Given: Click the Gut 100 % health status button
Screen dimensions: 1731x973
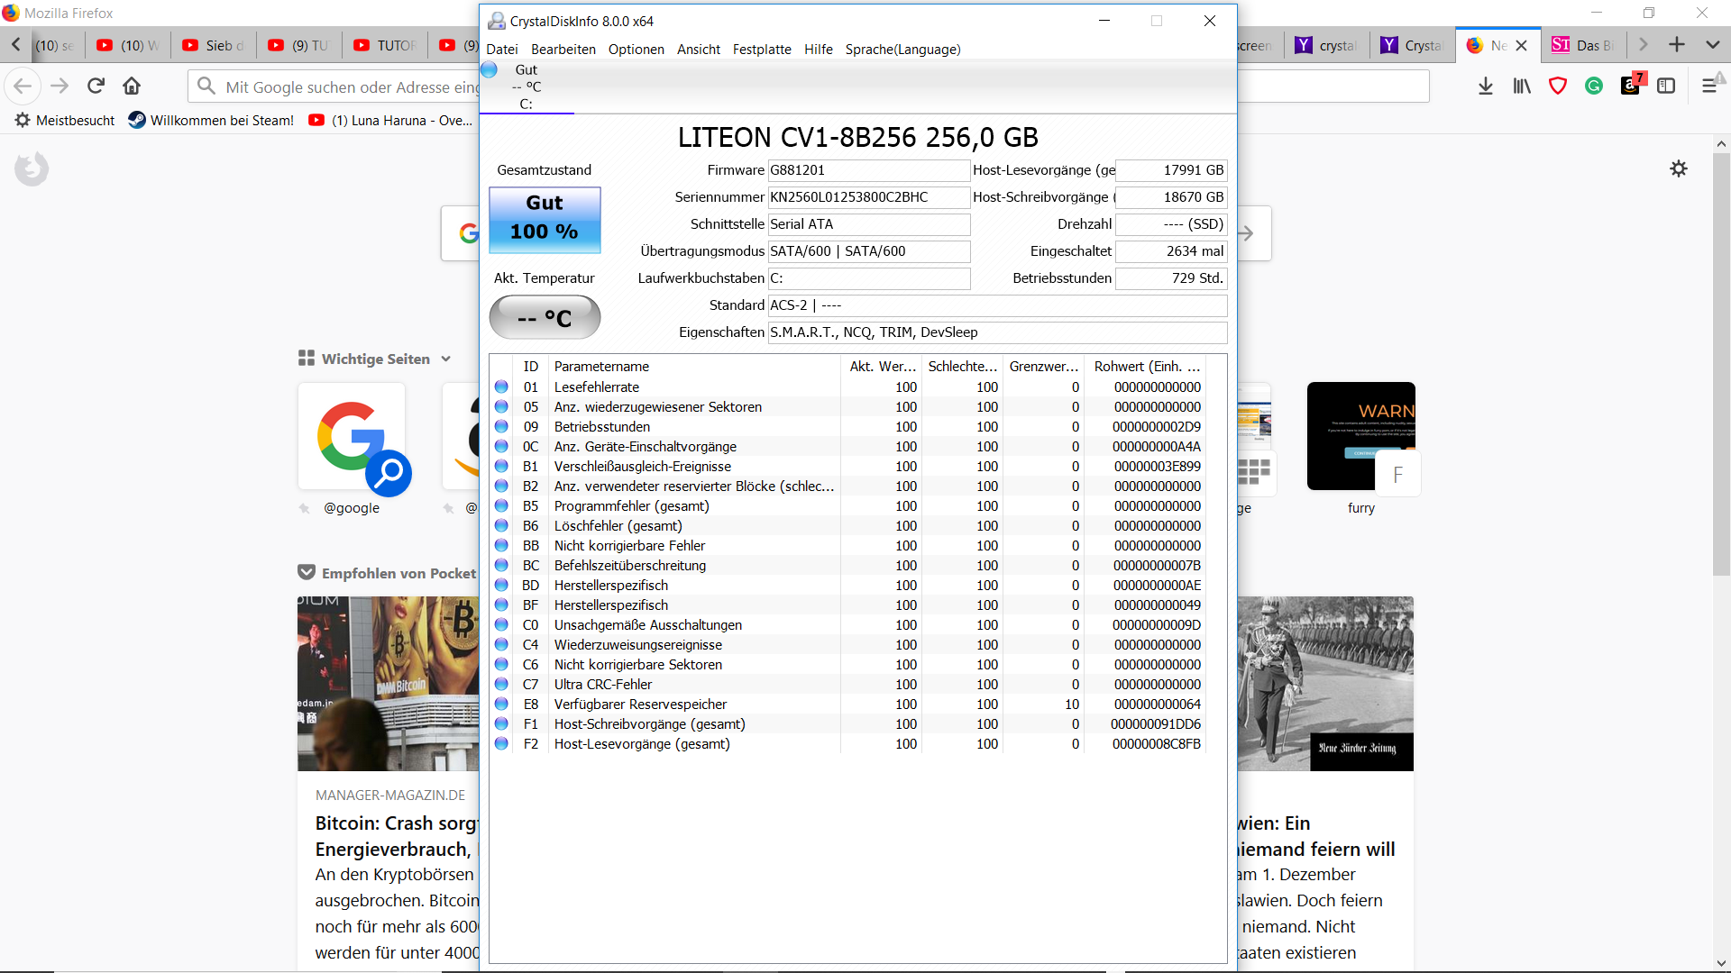Looking at the screenshot, I should coord(545,219).
